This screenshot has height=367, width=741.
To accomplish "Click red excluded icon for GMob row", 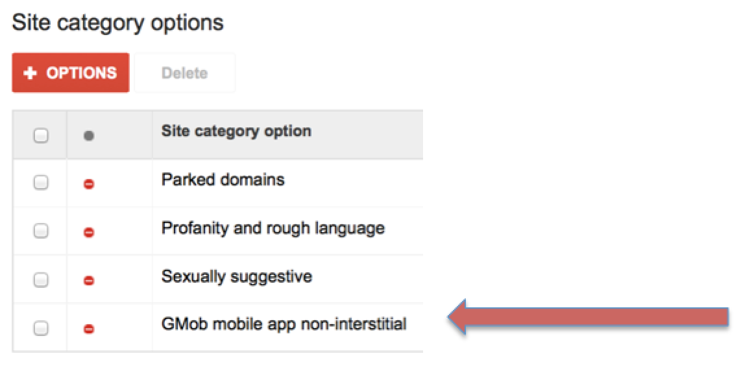I will (89, 329).
